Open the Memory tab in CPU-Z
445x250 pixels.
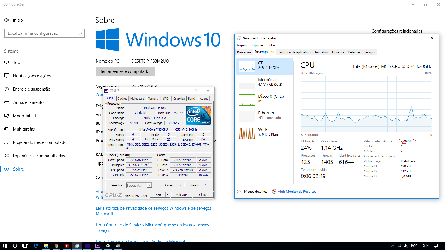(x=153, y=99)
